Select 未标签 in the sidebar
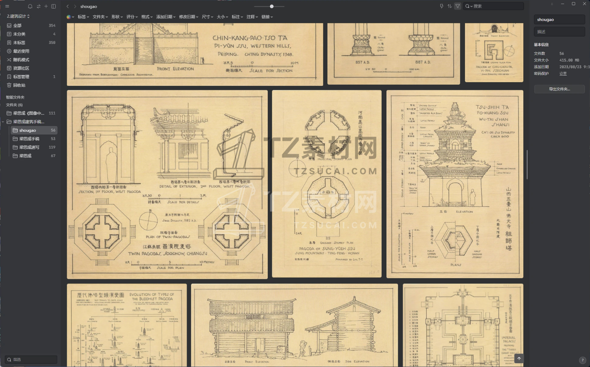 [19, 42]
